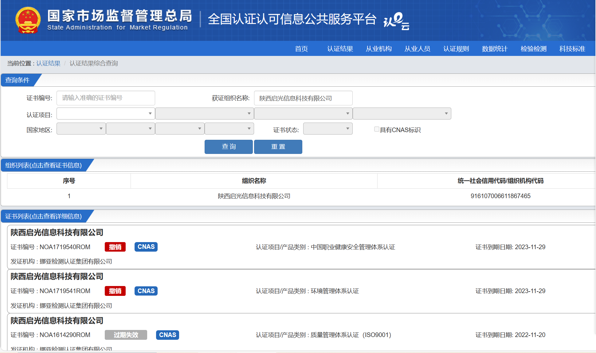Click the 序号 column header

[x=69, y=181]
